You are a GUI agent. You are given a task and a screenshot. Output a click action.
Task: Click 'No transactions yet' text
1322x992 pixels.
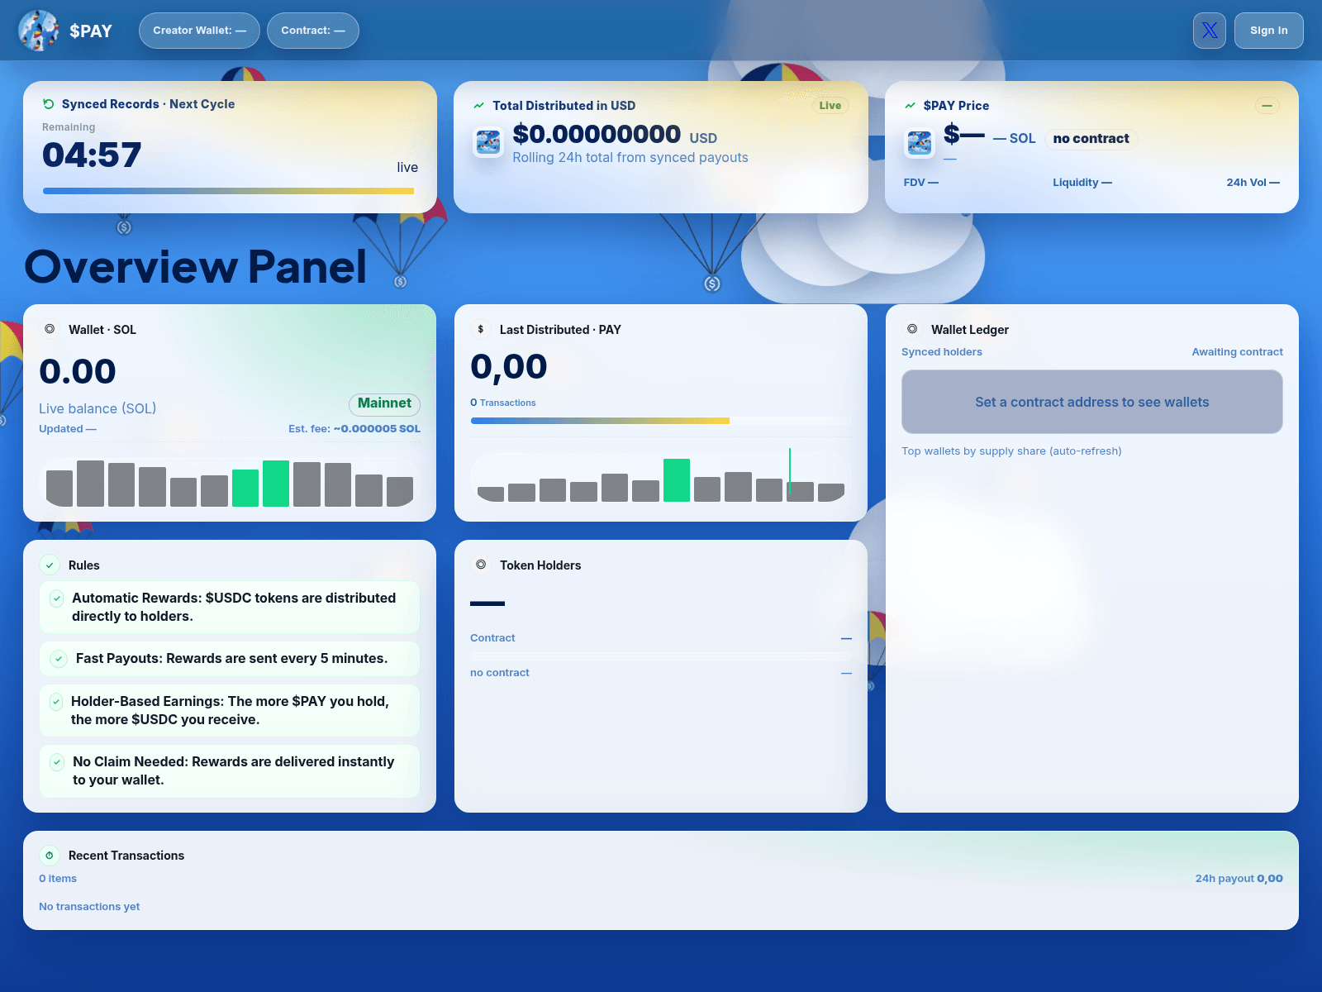coord(89,907)
